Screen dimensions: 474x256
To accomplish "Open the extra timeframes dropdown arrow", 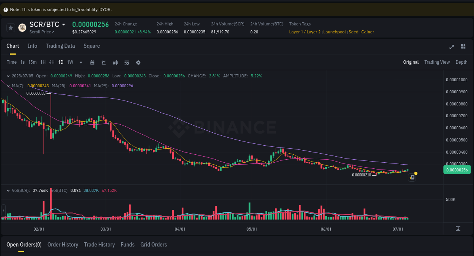I will pos(80,62).
